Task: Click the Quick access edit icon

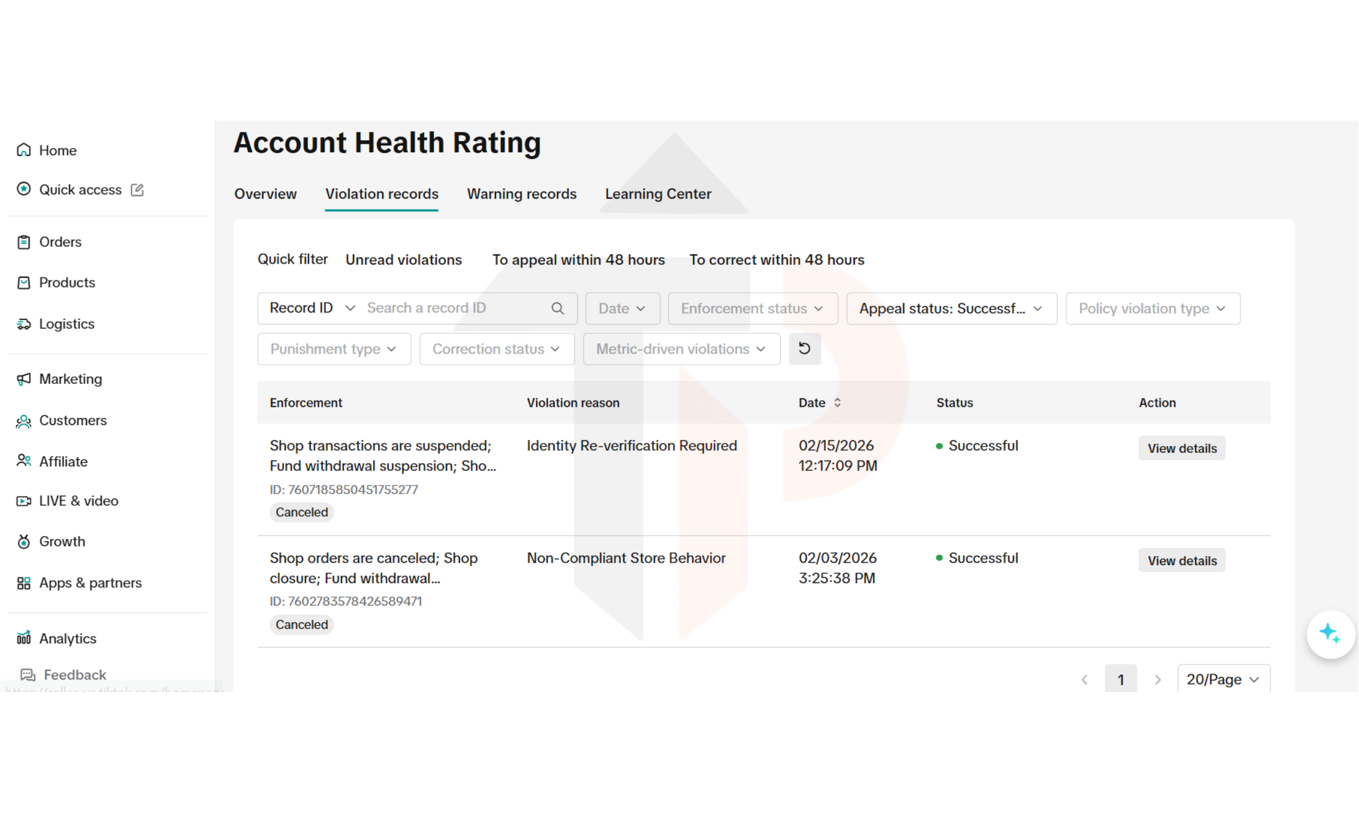Action: click(137, 190)
